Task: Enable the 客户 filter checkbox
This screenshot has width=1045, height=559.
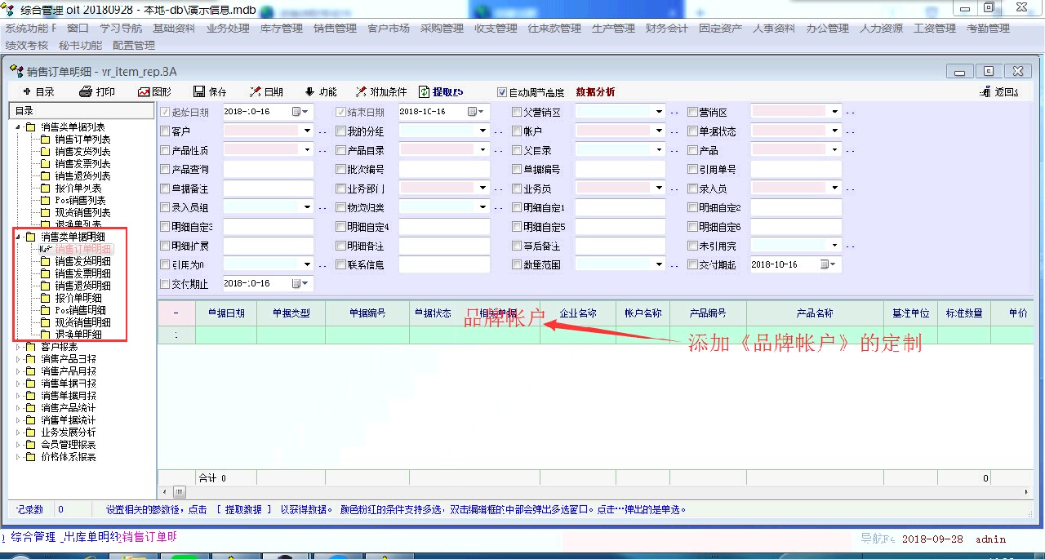Action: coord(166,131)
